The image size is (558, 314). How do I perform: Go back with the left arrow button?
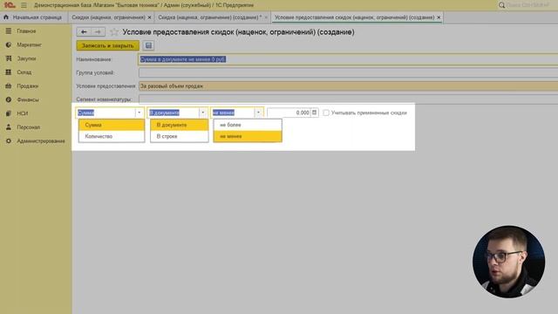point(84,32)
